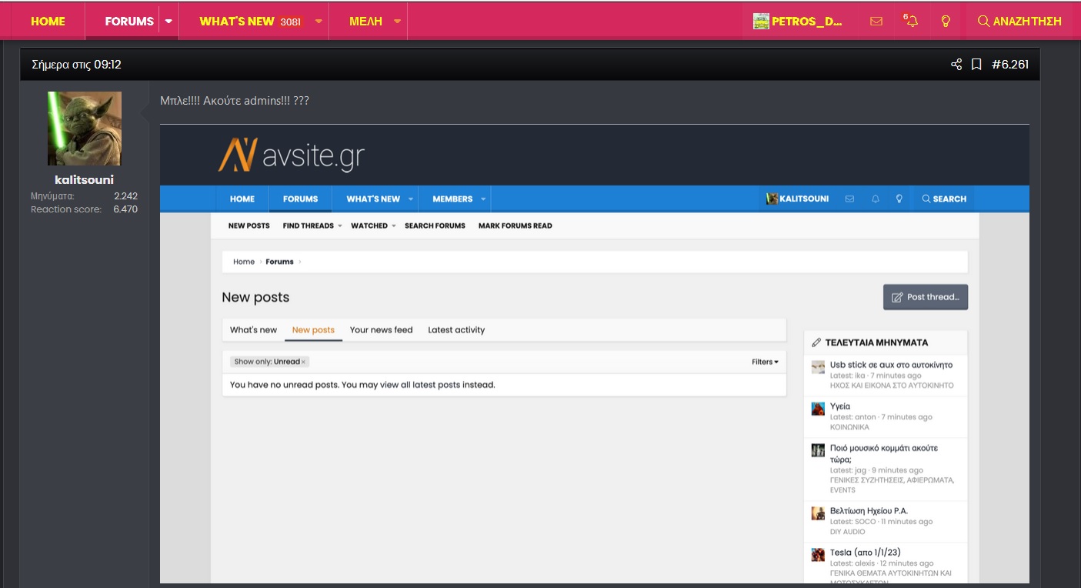Viewport: 1081px width, 588px height.
Task: Click HOME in the embedded blue navbar
Action: [x=242, y=199]
